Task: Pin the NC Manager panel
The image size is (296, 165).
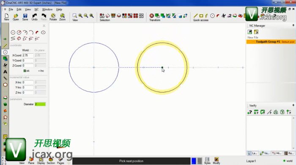Action: pos(293,25)
